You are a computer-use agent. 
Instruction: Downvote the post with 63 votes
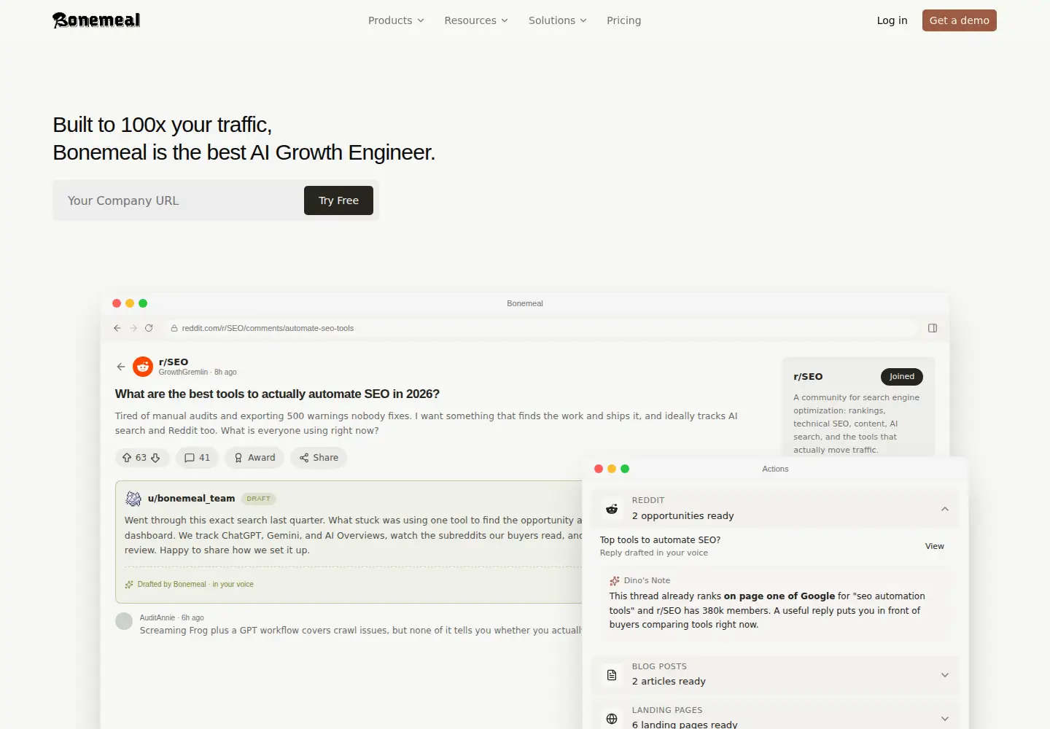[155, 458]
